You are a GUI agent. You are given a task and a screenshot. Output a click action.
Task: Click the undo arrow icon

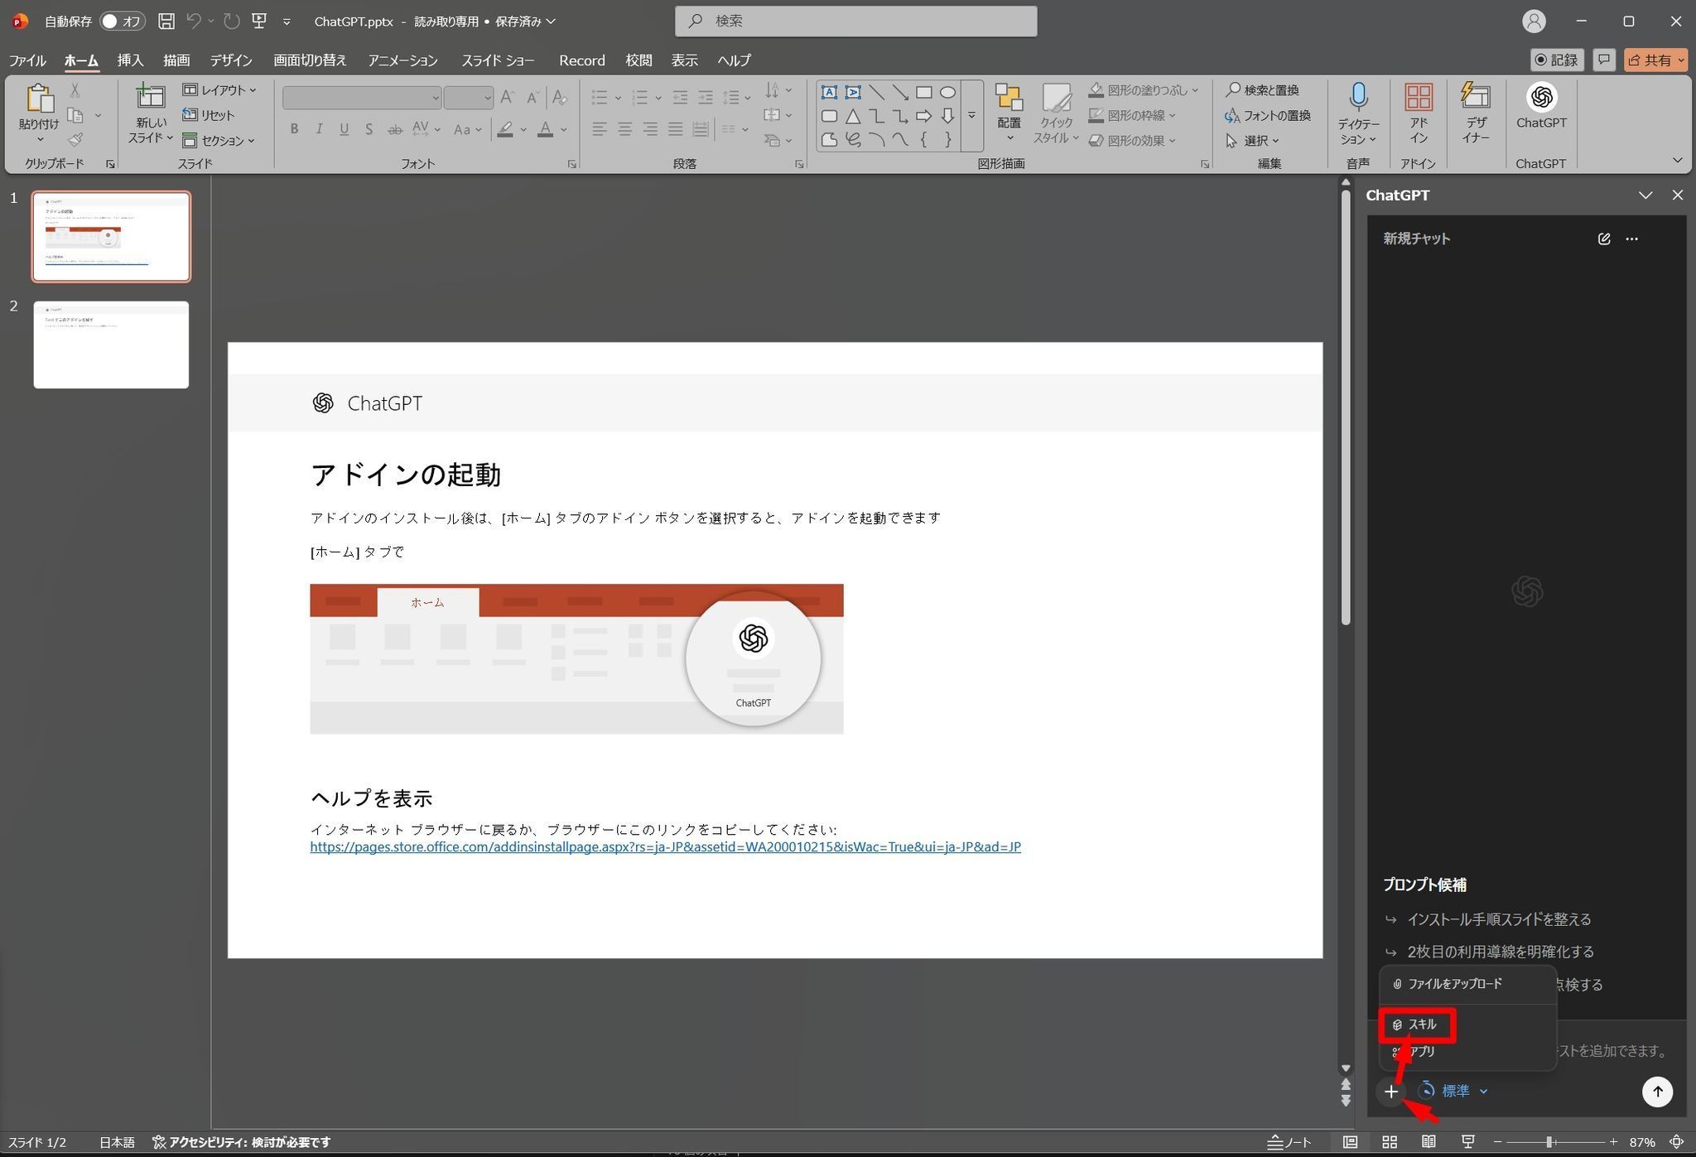(x=194, y=21)
